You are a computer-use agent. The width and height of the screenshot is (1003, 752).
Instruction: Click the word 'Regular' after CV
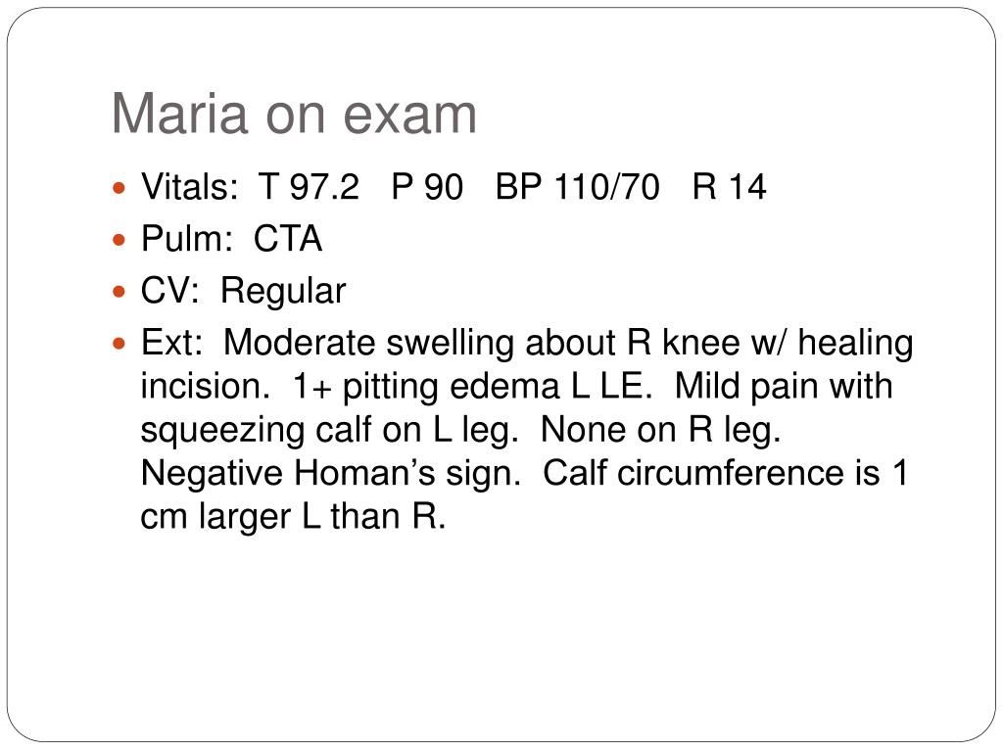(283, 292)
